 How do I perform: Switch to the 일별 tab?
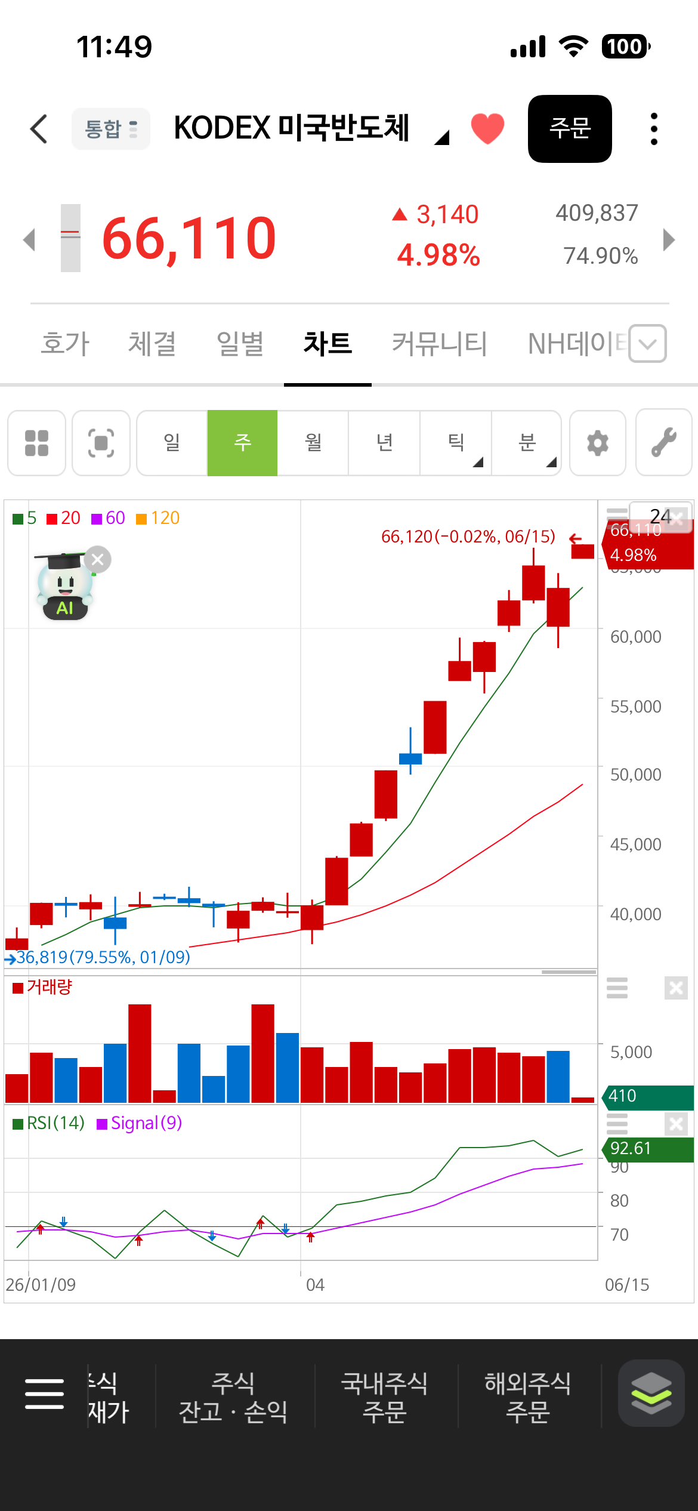[240, 344]
